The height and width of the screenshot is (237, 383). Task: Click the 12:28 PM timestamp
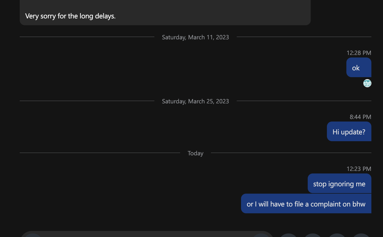[x=359, y=53]
